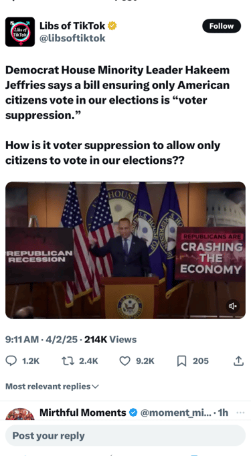Like the post with heart icon
Viewport: 251px width, 456px height.
coord(125,361)
